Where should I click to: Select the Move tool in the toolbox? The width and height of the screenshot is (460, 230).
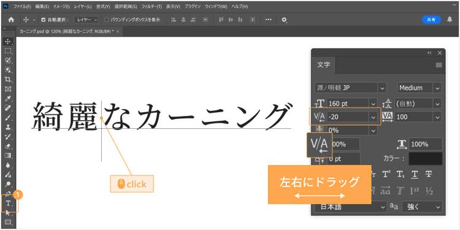8,41
